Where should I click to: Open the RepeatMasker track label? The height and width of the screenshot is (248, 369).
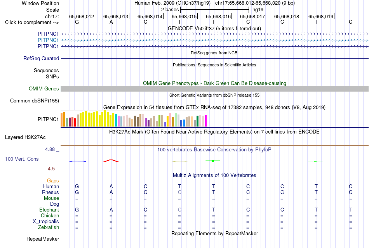coord(43,239)
